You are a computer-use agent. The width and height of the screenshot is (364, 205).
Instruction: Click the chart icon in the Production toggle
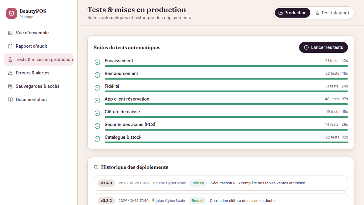tap(281, 13)
